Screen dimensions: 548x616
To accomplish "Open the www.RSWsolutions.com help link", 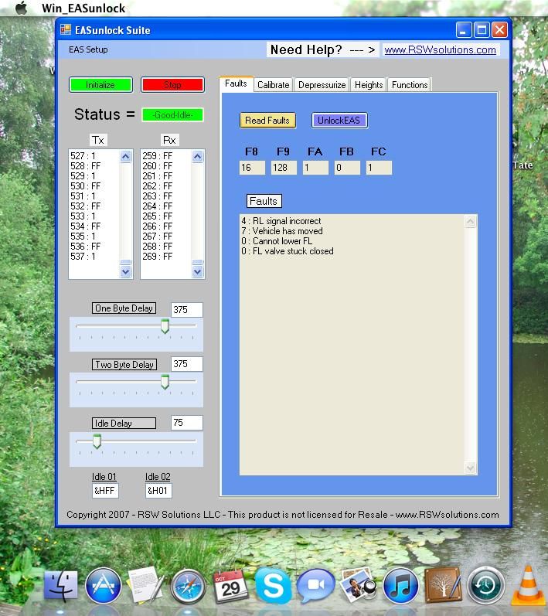I will point(440,50).
